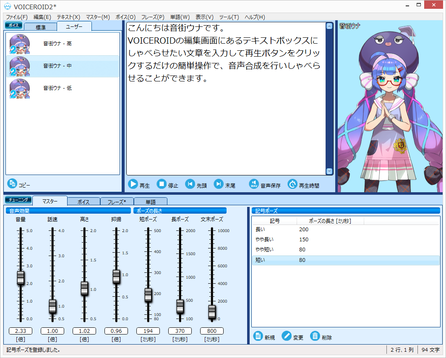Select the 長い pause row
The height and width of the screenshot is (358, 446).
click(x=346, y=230)
